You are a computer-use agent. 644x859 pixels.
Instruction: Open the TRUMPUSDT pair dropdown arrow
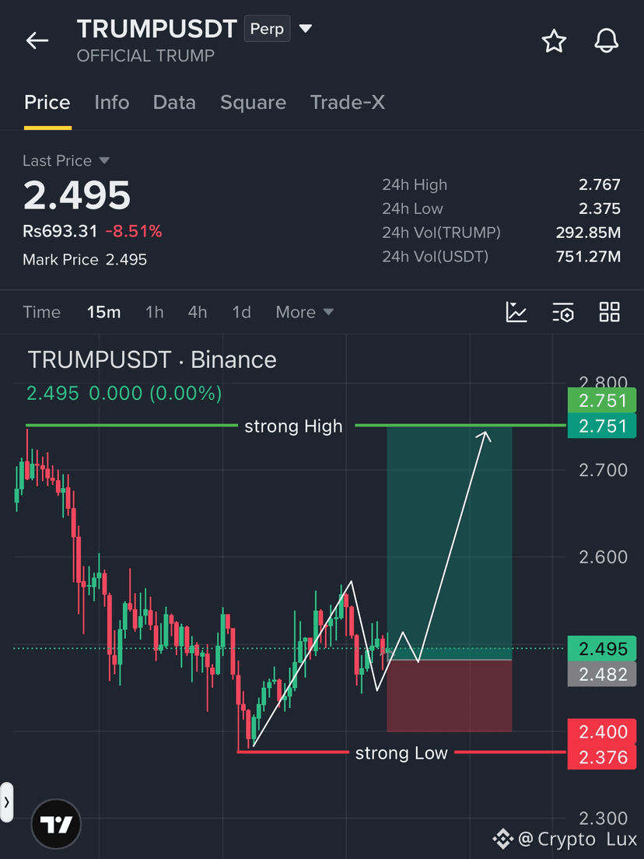(306, 29)
